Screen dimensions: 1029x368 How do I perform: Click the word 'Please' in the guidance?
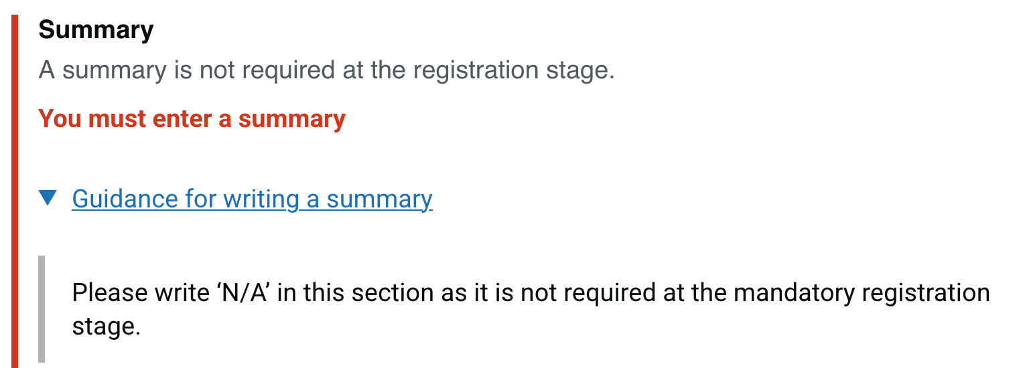(109, 293)
